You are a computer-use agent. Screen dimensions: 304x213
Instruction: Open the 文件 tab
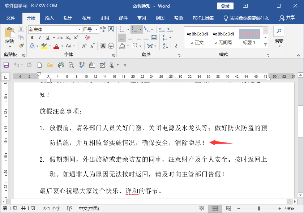[10, 18]
